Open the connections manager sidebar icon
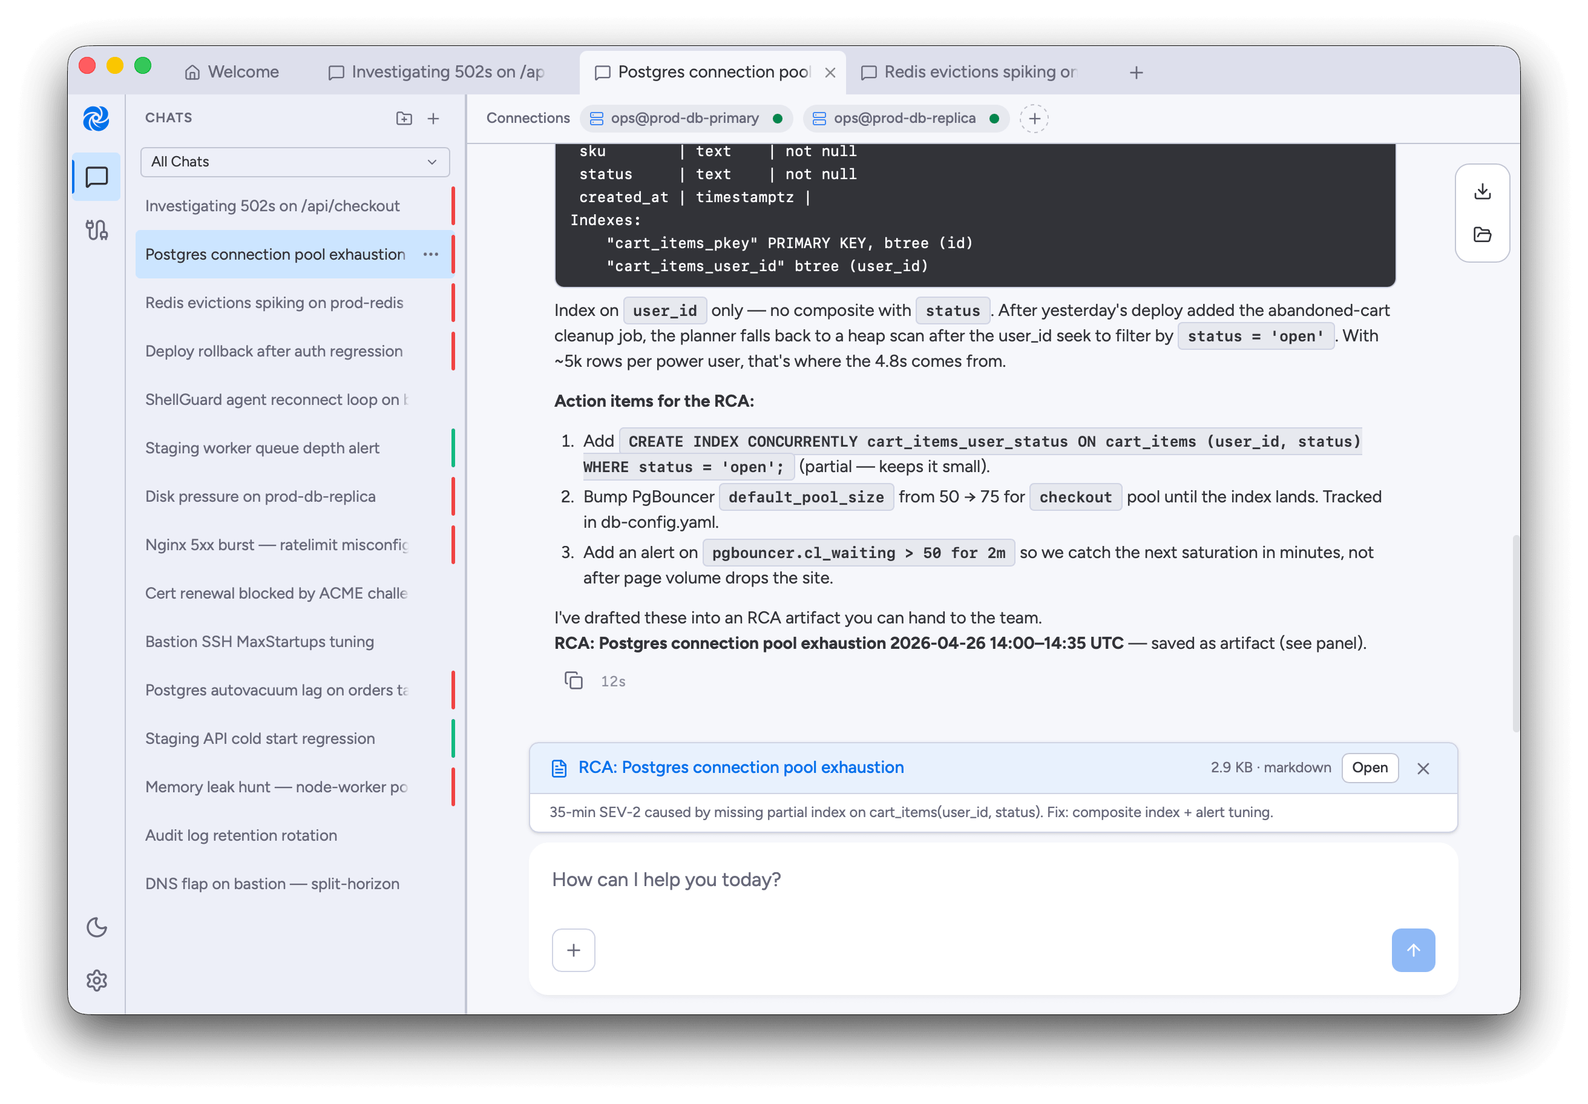This screenshot has height=1104, width=1588. tap(96, 231)
